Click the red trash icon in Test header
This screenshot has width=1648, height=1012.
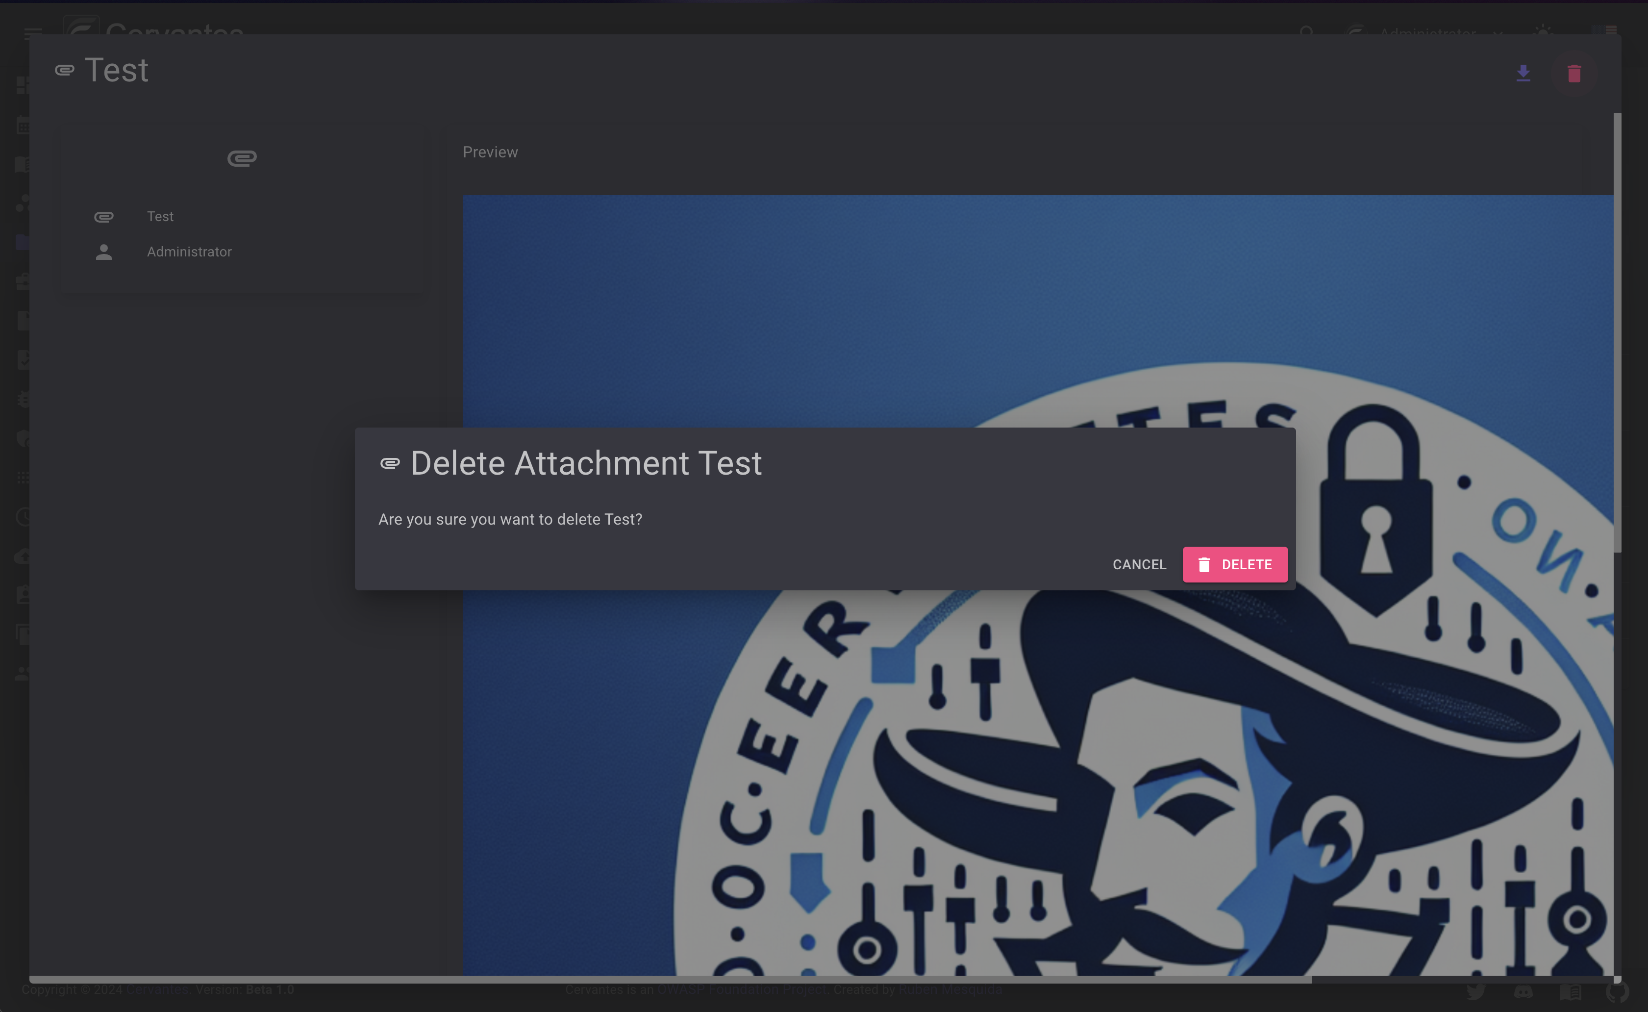pyautogui.click(x=1573, y=73)
